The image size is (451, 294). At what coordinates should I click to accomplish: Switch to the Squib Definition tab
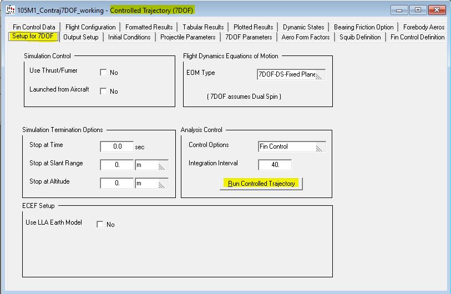[x=360, y=37]
